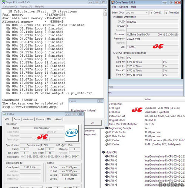Click the Frequency field showing 2122.67MHz
Image resolution: width=185 pixels, height=188 pixels.
(152, 39)
